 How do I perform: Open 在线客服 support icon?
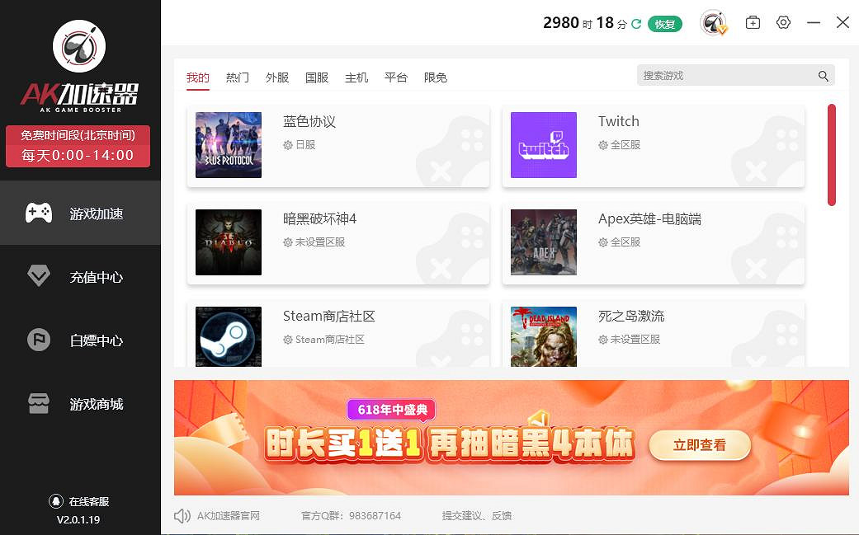56,500
